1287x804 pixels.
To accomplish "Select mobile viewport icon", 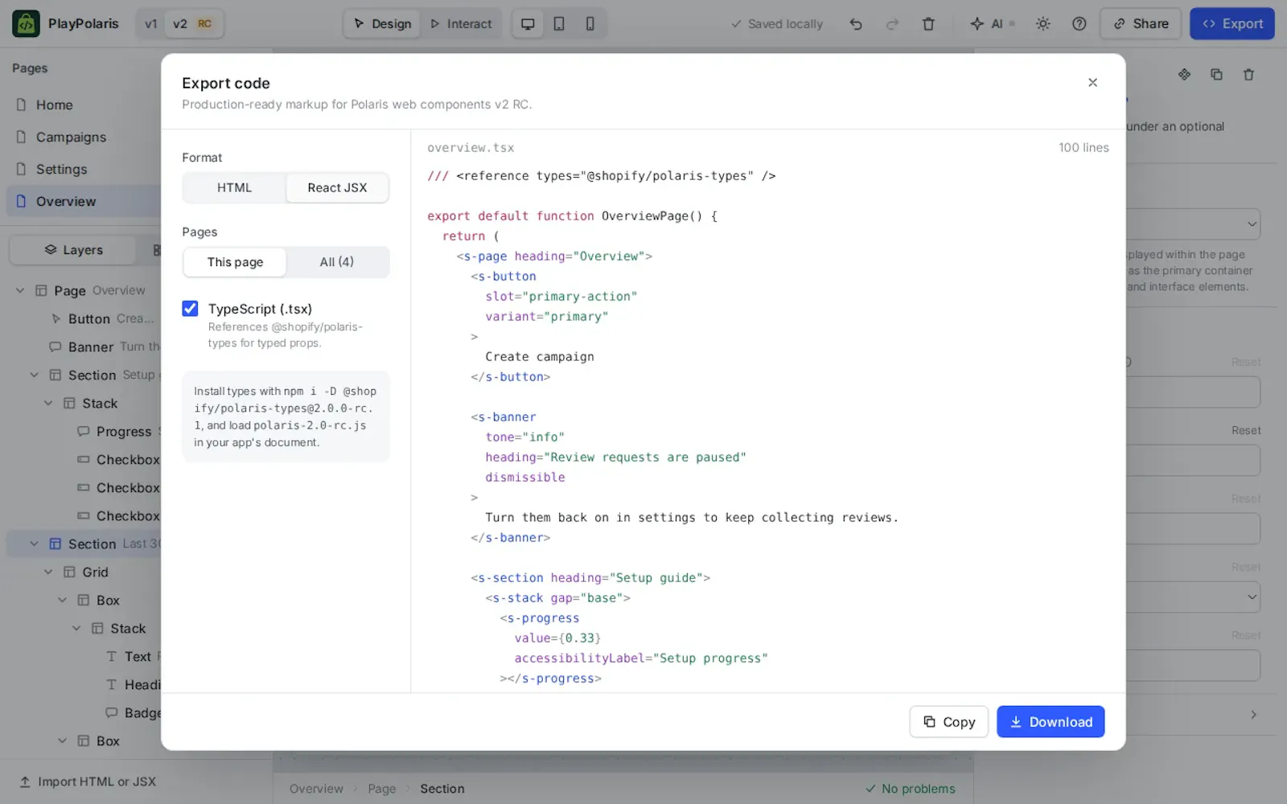I will click(590, 24).
